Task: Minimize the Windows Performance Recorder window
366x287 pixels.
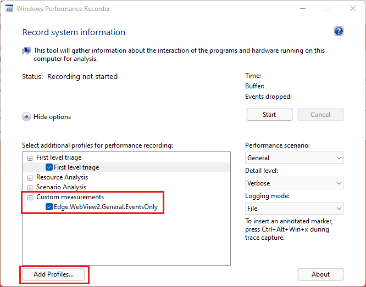Action: click(x=303, y=9)
